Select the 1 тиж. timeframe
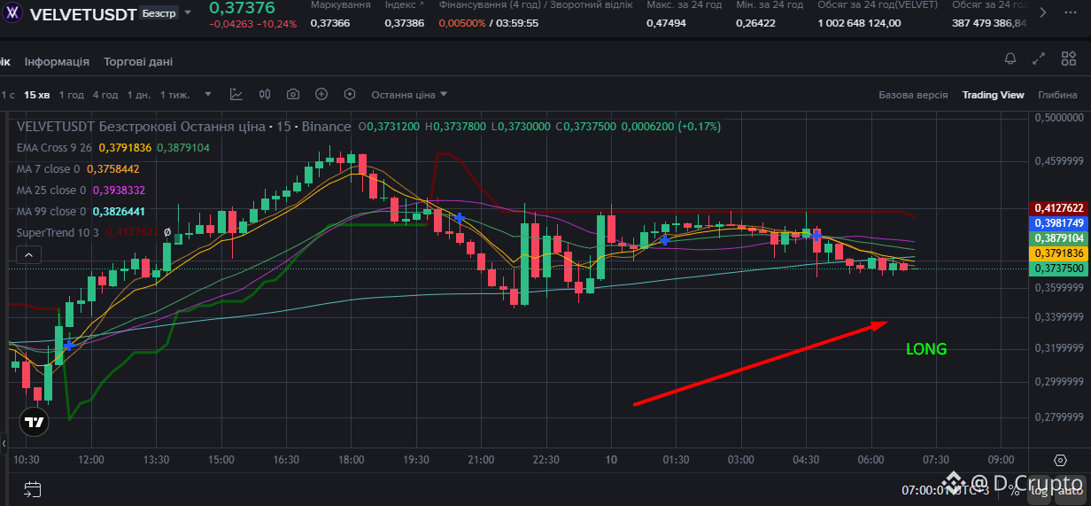Screen dimensions: 1091x506 point(174,95)
